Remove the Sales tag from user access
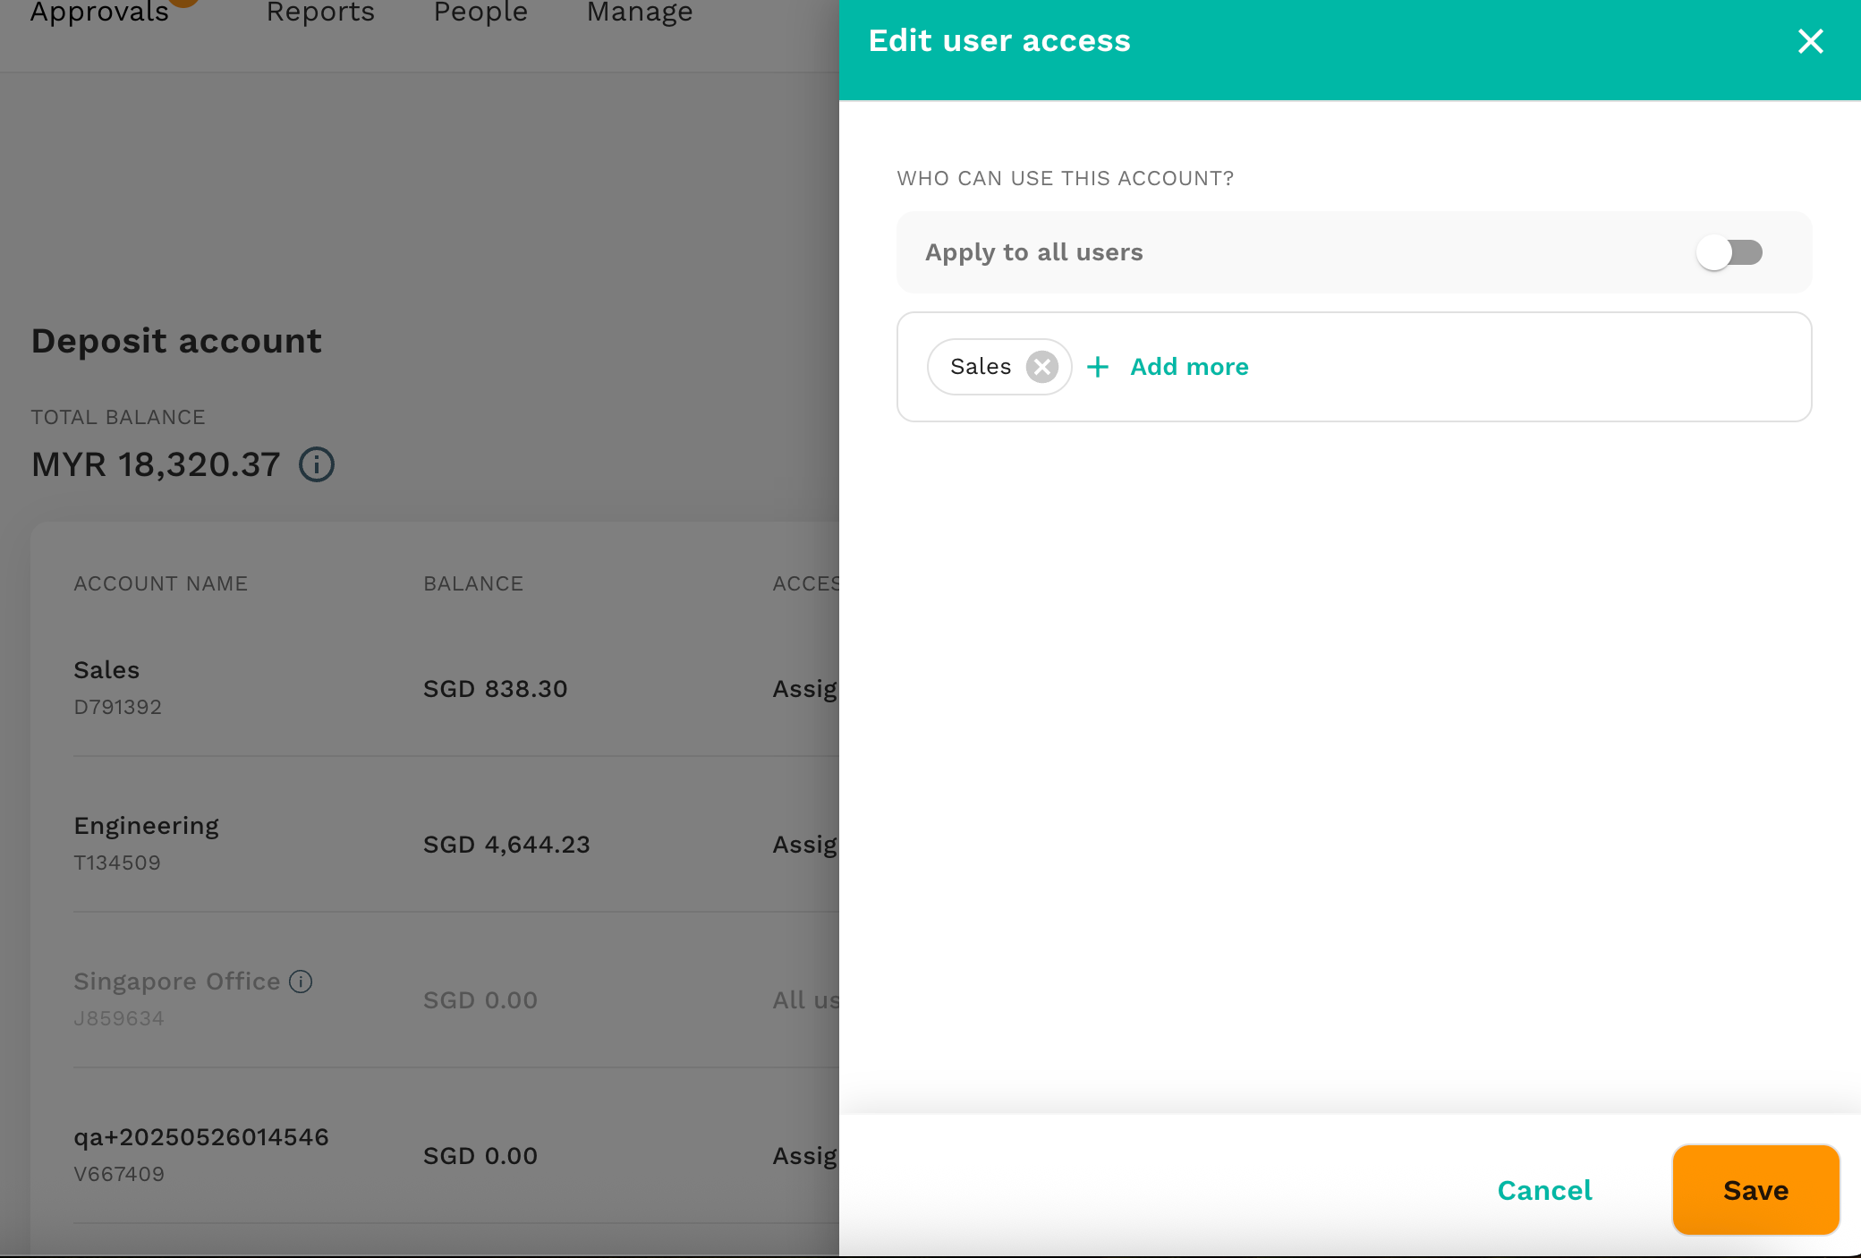 click(x=1041, y=366)
